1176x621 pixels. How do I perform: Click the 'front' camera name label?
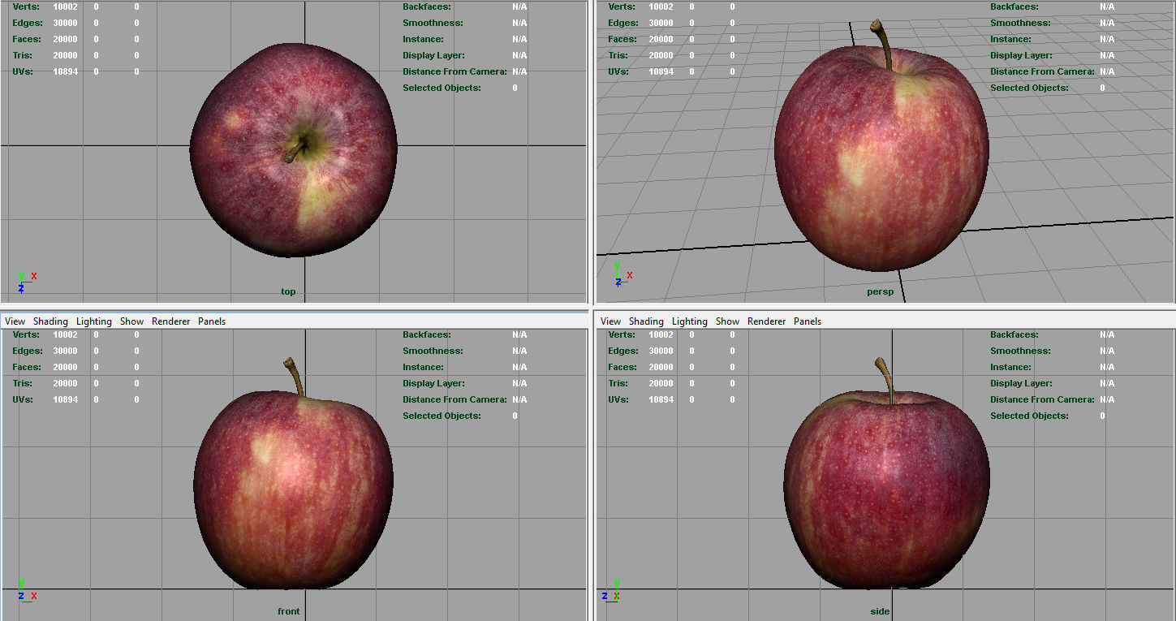point(288,611)
